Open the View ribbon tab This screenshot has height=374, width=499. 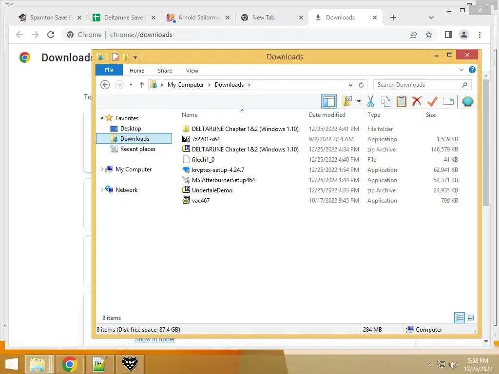pyautogui.click(x=192, y=71)
